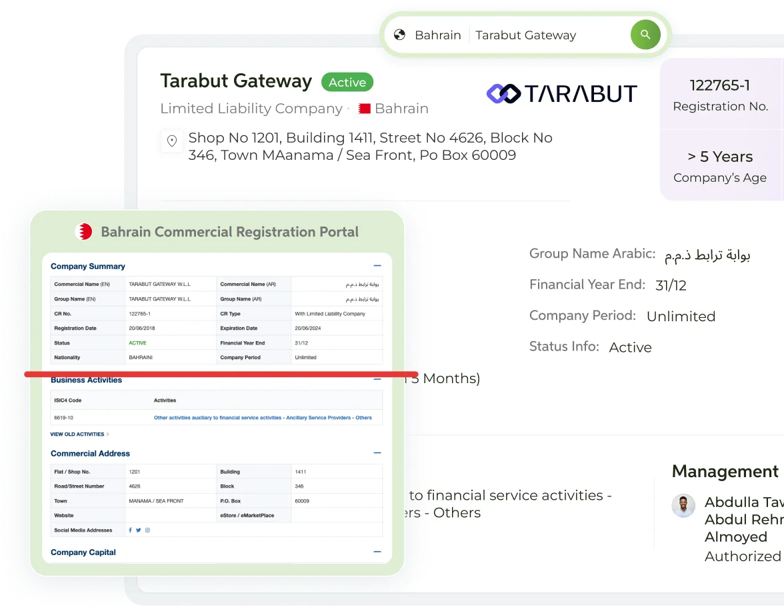
Task: Click the 122765-1 registration number card
Action: 721,95
